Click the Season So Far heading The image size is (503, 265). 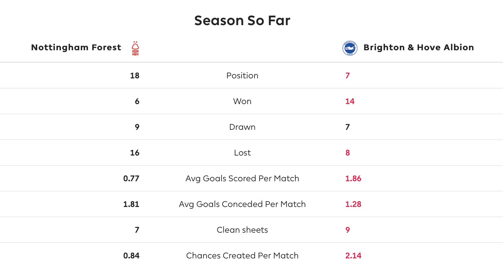pos(242,21)
